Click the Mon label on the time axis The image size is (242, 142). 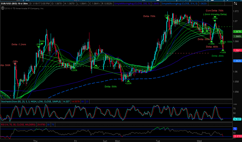[x=117, y=141]
